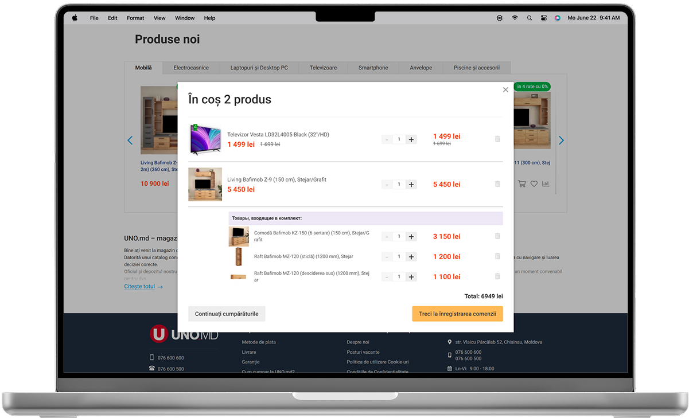Delete the Televizor Vesta item with trash icon

click(x=497, y=139)
